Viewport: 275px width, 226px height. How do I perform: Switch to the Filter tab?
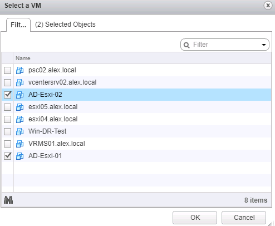click(18, 25)
